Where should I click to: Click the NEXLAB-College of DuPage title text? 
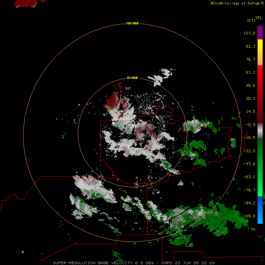235,3
